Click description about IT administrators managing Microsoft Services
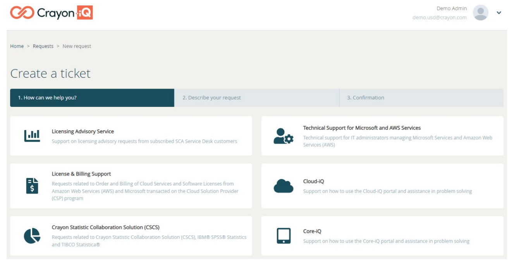 pos(398,141)
